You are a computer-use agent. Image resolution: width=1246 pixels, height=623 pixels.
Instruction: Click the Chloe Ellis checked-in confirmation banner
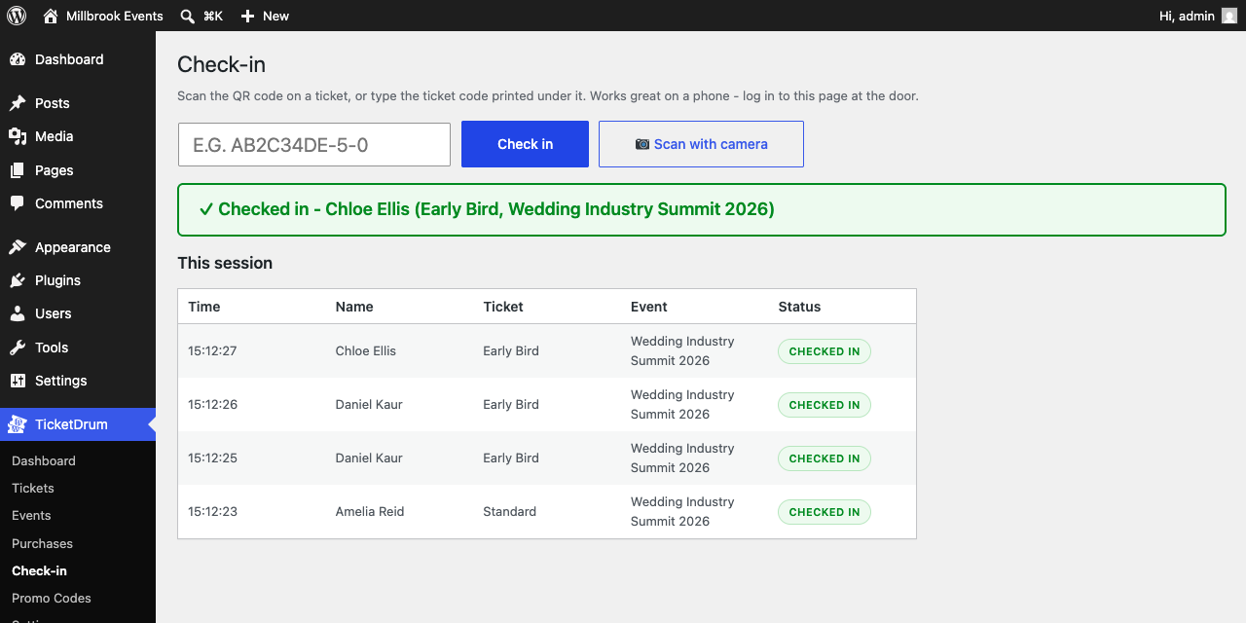pos(701,209)
